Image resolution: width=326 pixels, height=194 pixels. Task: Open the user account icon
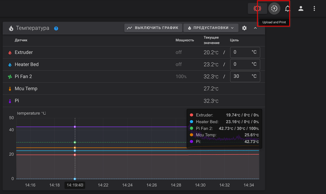(x=301, y=8)
